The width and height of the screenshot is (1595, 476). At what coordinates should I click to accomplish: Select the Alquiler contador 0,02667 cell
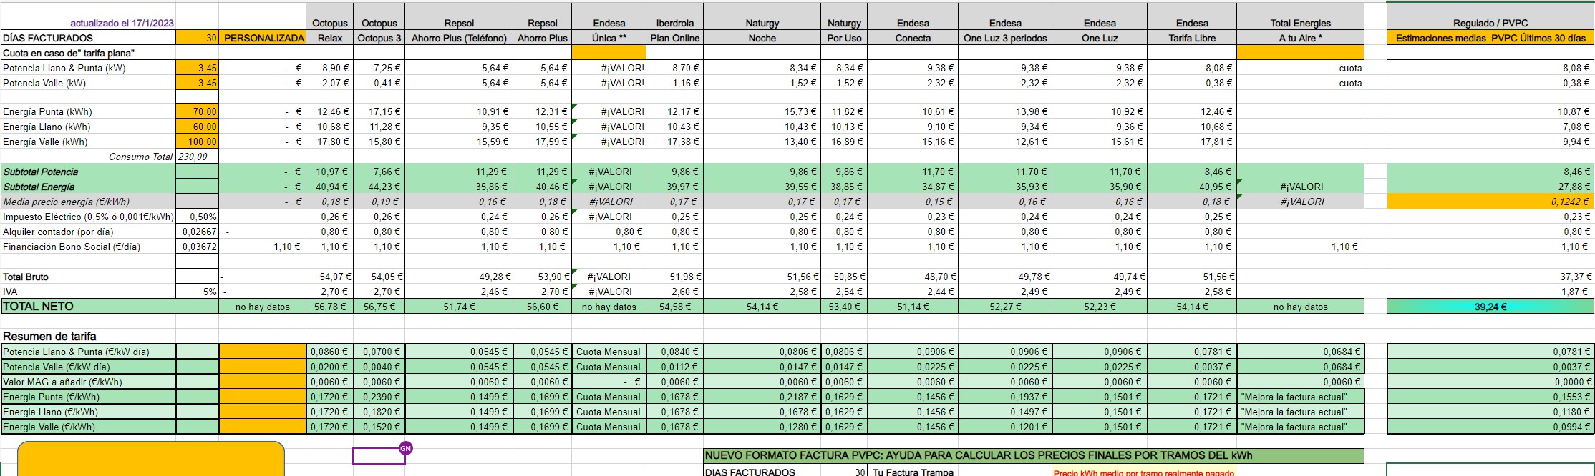point(197,232)
